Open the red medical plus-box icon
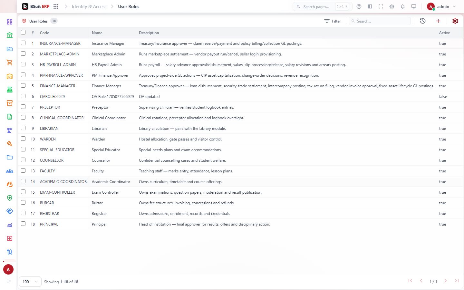The width and height of the screenshot is (464, 290). tap(10, 238)
